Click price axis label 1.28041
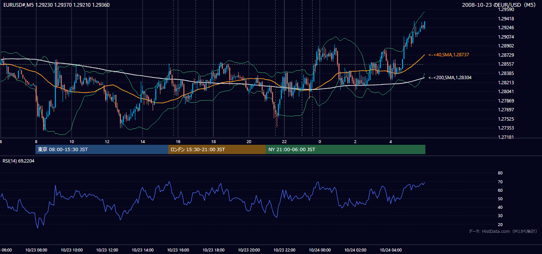The width and height of the screenshot is (542, 254). 506,91
